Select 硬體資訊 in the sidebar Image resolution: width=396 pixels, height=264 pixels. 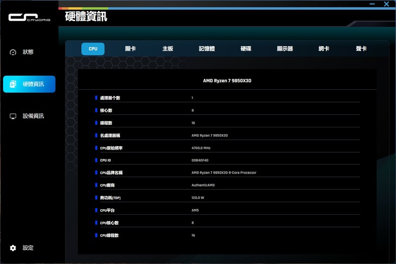click(29, 84)
